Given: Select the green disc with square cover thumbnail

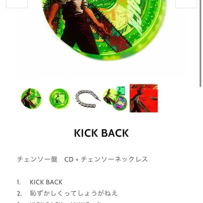Looking at the screenshot, I should pyautogui.click(x=59, y=98).
